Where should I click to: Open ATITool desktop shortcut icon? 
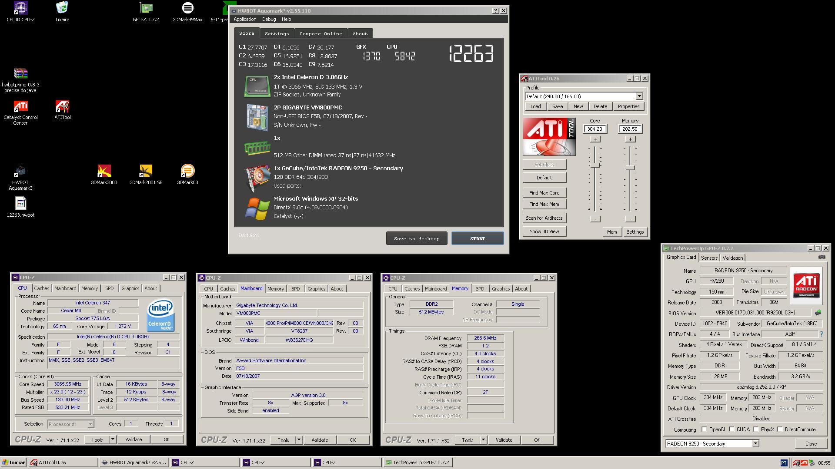point(62,110)
